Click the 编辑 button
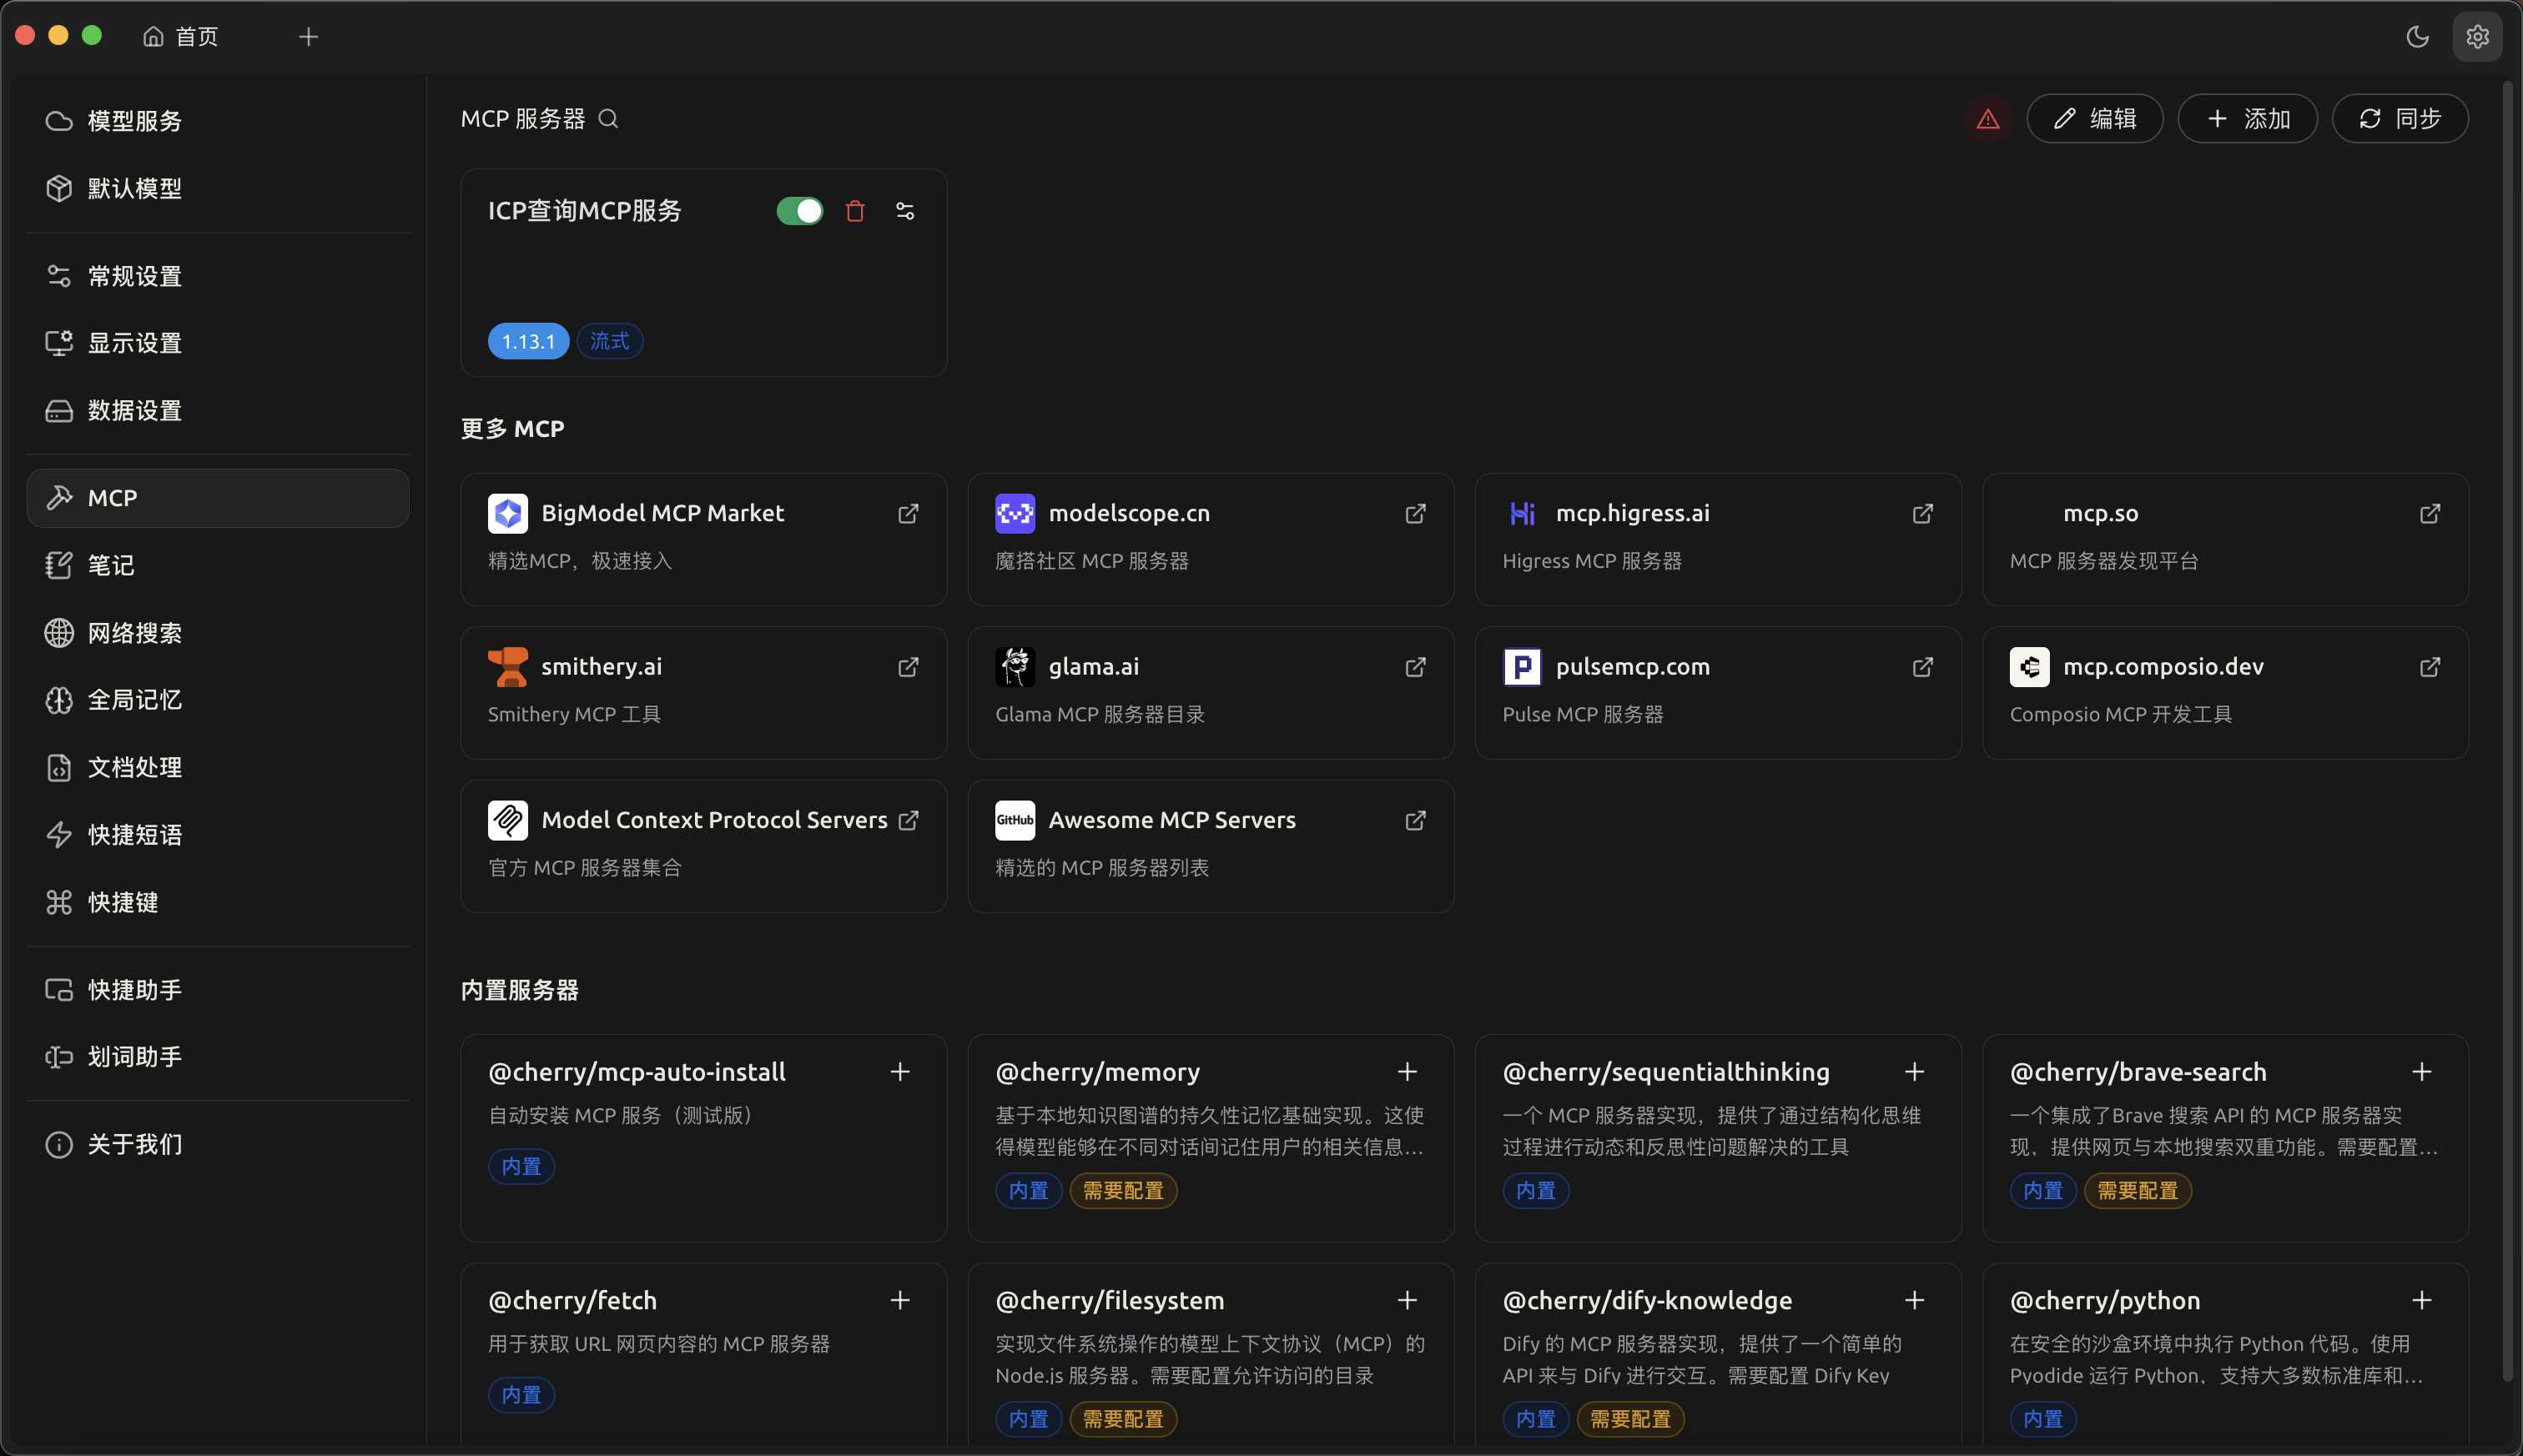Viewport: 2523px width, 1456px height. (x=2095, y=119)
